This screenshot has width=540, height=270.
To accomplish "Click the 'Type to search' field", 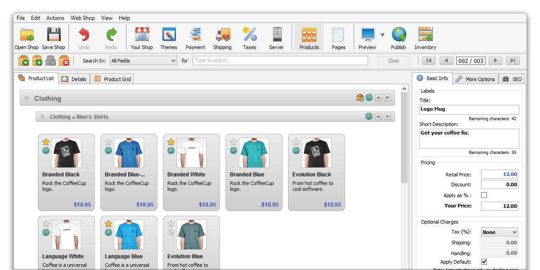I will point(280,61).
